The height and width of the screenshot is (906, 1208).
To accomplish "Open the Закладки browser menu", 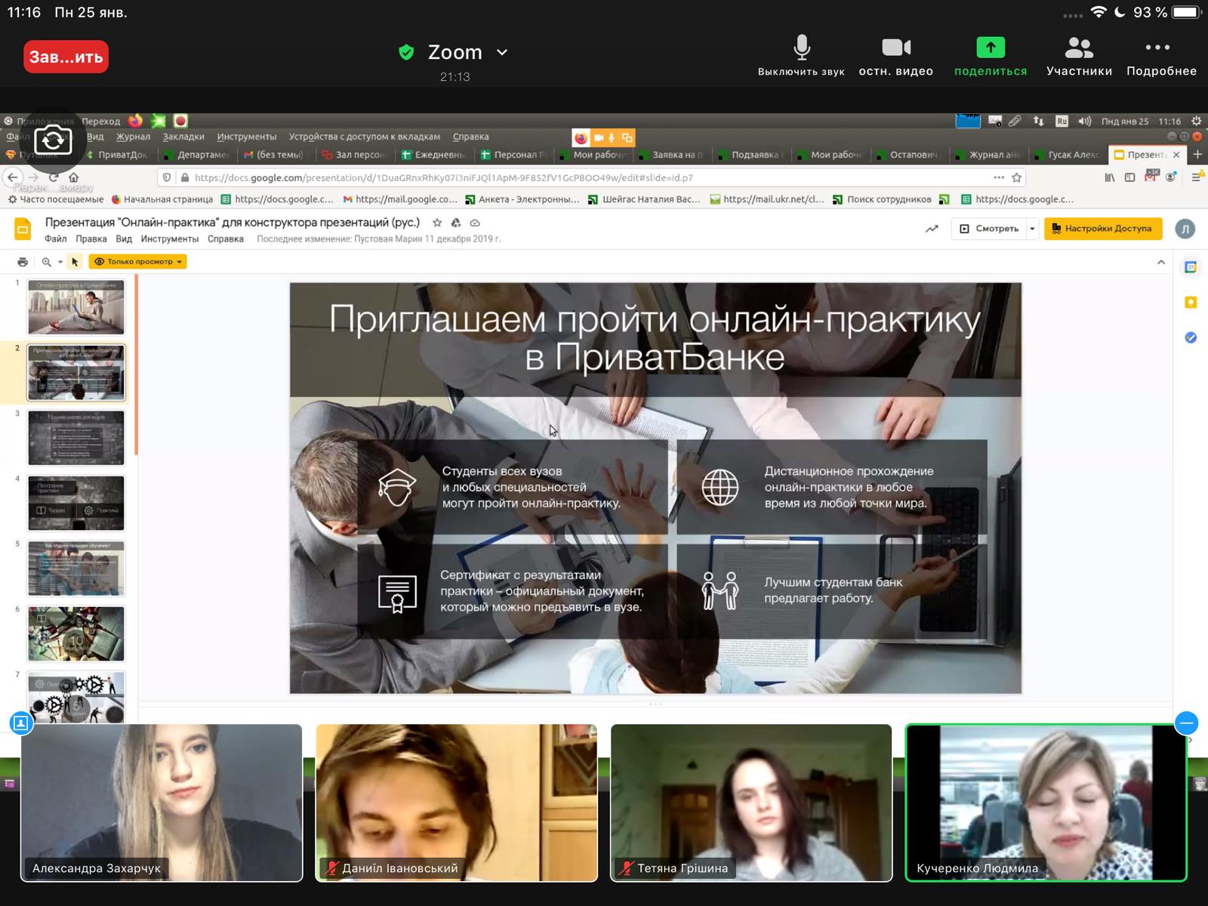I will pyautogui.click(x=183, y=137).
